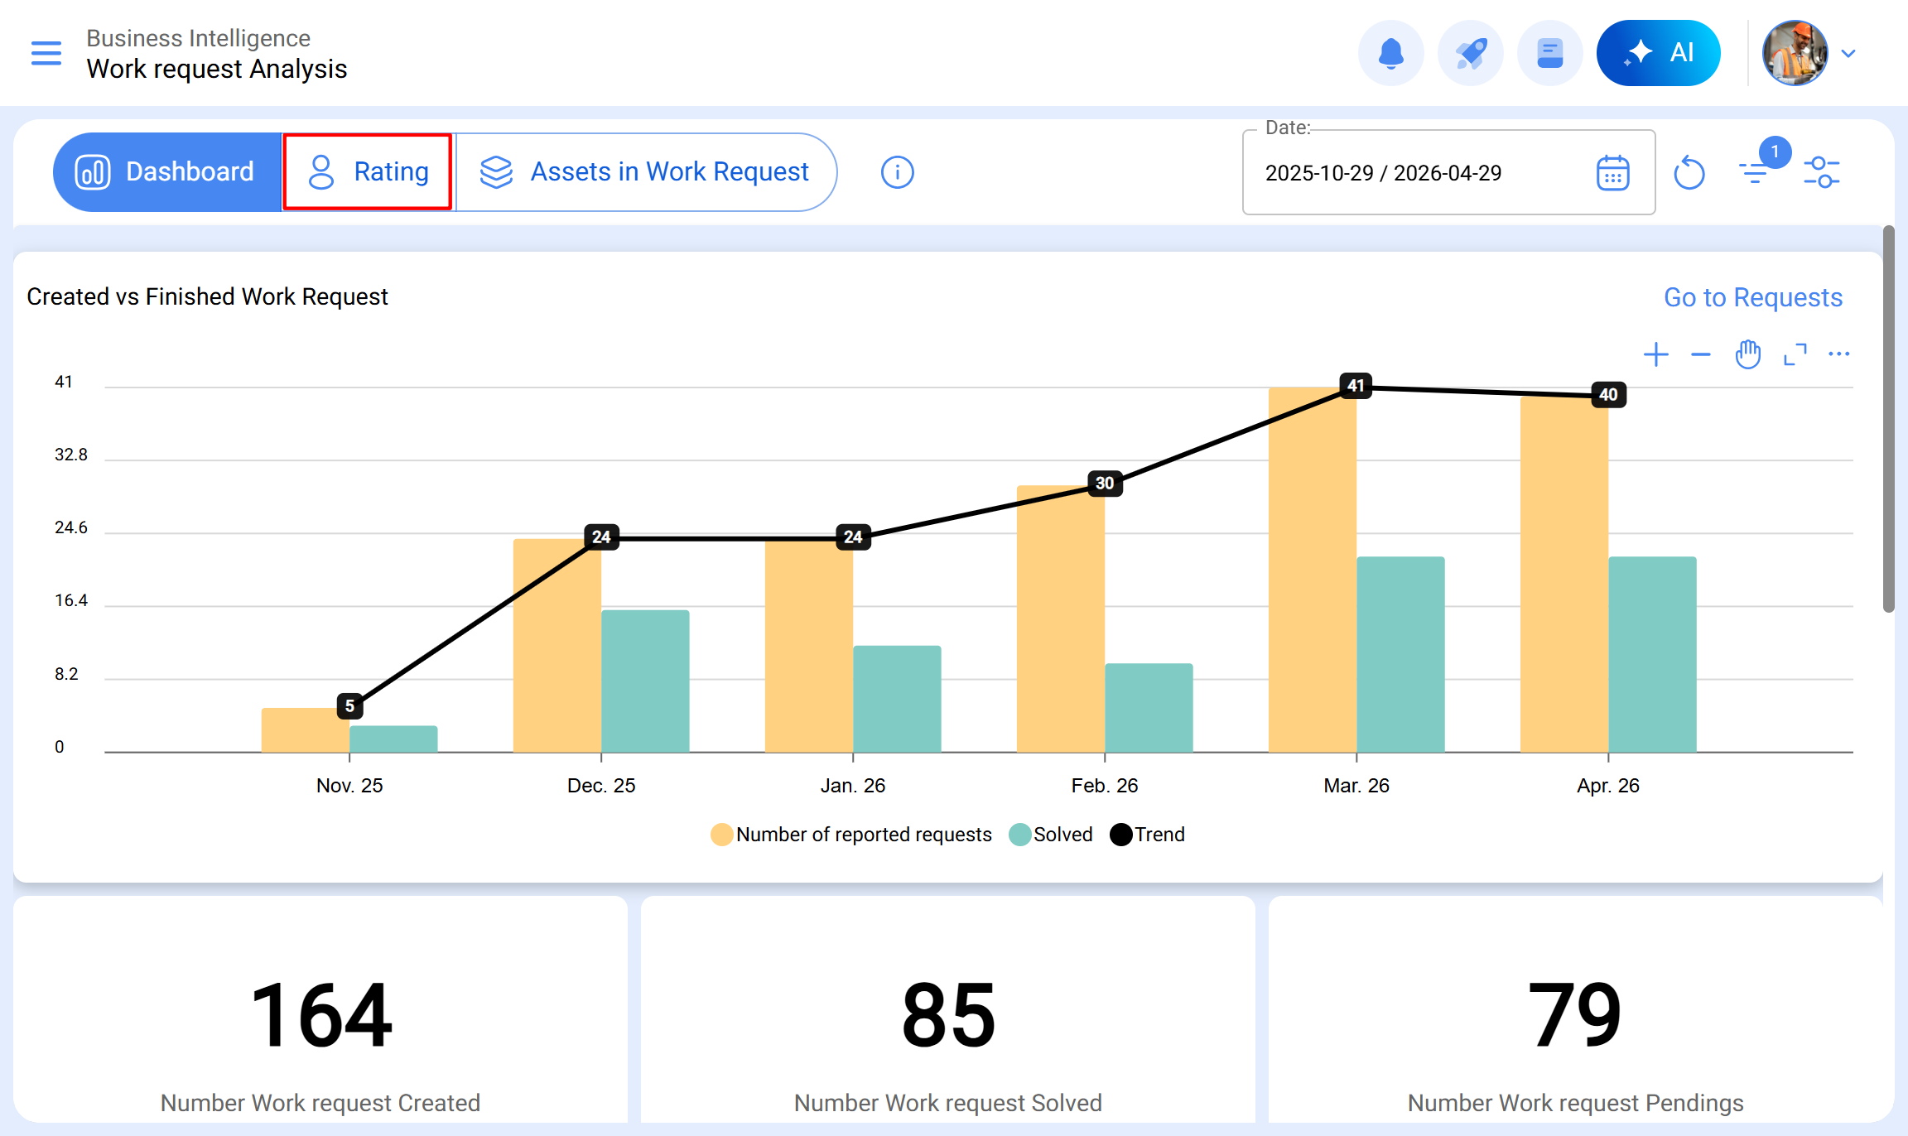Image resolution: width=1908 pixels, height=1136 pixels.
Task: Open chart more options ellipsis menu
Action: pyautogui.click(x=1838, y=354)
